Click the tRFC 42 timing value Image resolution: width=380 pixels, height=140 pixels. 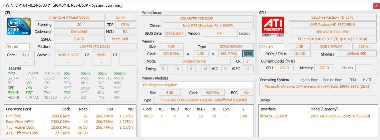click(x=248, y=69)
